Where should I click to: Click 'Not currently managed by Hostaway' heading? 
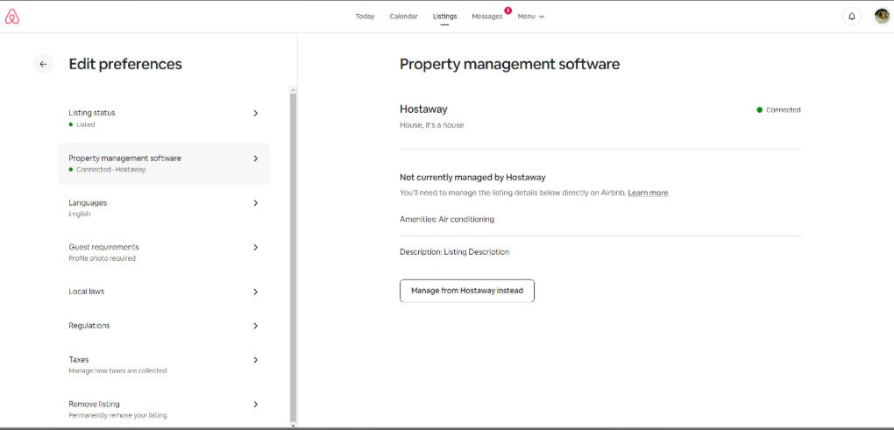tap(472, 178)
